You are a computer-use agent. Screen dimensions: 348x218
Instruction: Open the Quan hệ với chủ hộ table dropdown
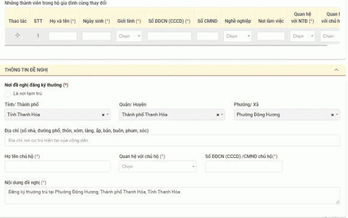(x=330, y=36)
